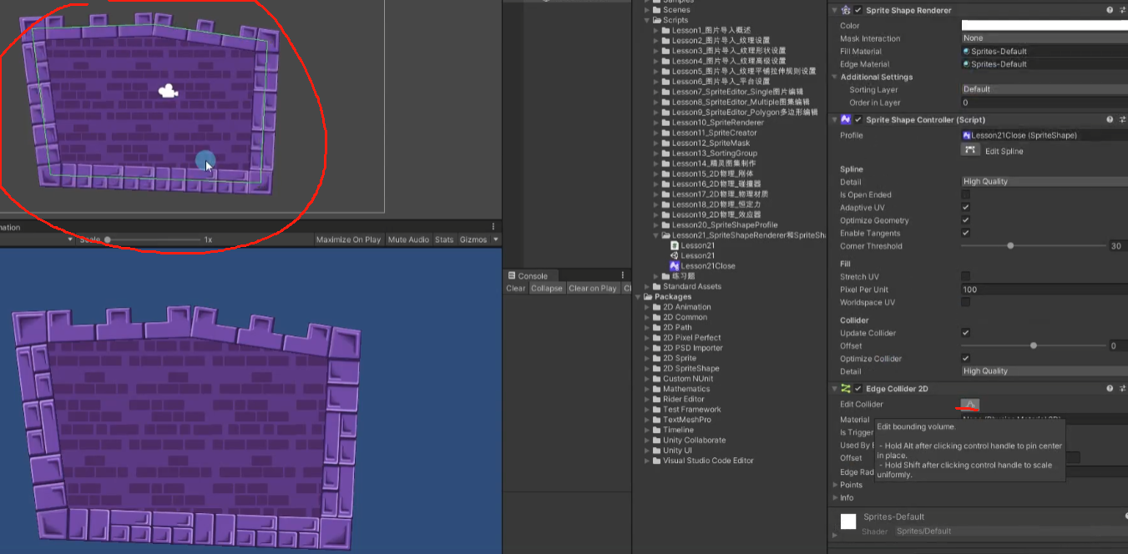This screenshot has height=554, width=1128.
Task: Click Maximize On Play in Game view toolbar
Action: (348, 239)
